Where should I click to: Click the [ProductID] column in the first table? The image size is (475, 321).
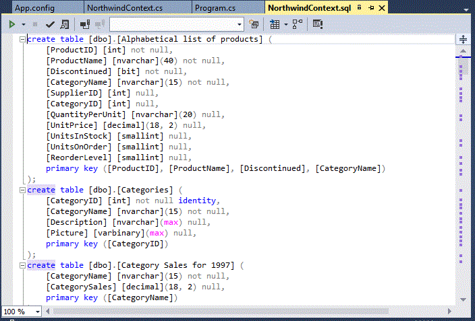tap(72, 50)
